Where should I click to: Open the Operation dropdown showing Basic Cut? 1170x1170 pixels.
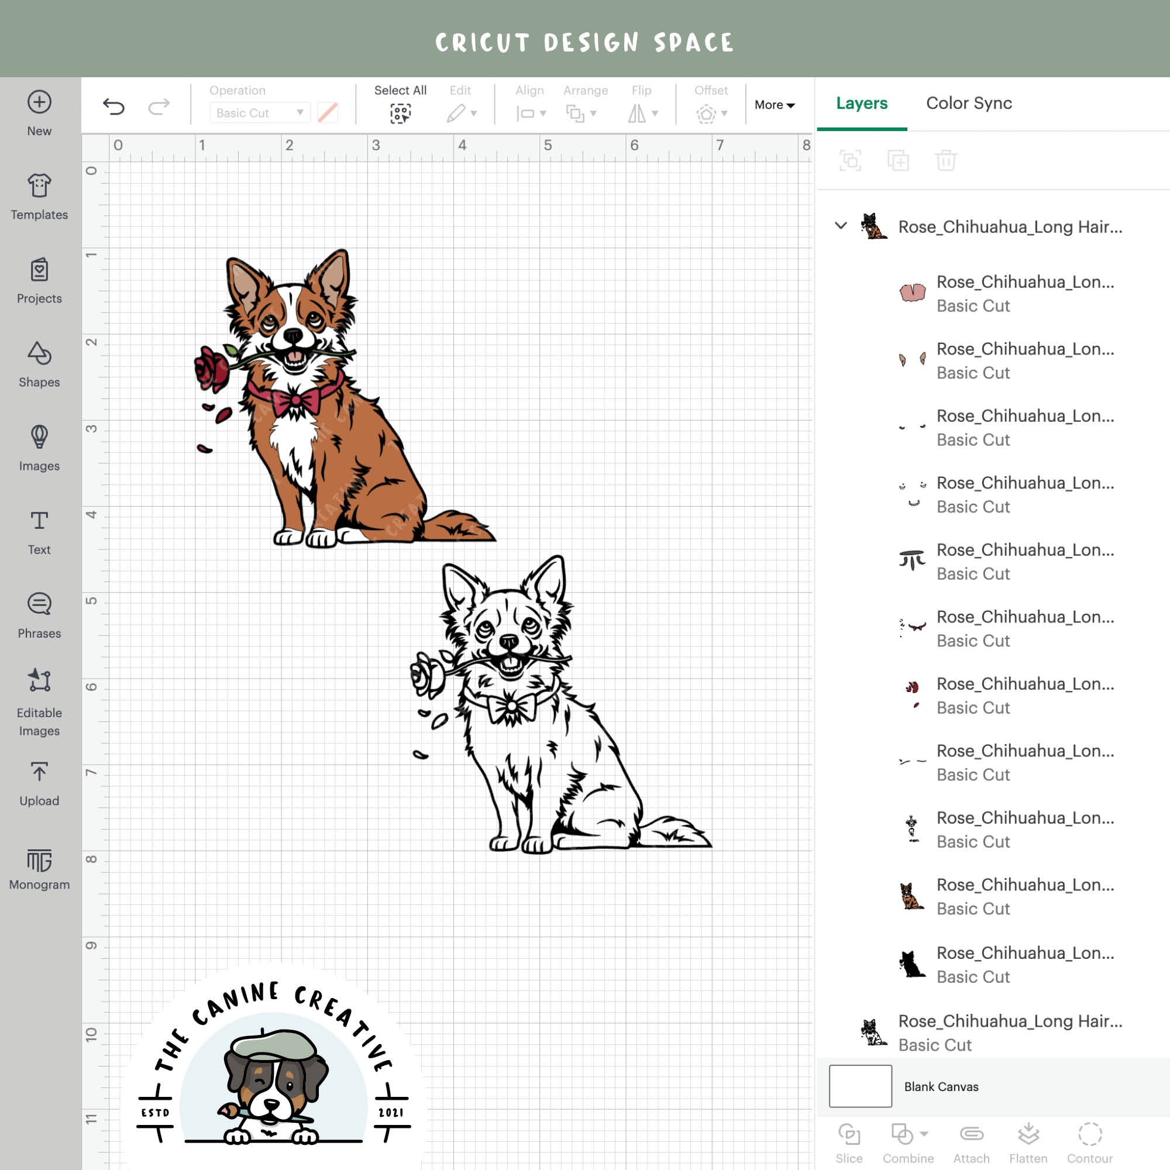259,113
